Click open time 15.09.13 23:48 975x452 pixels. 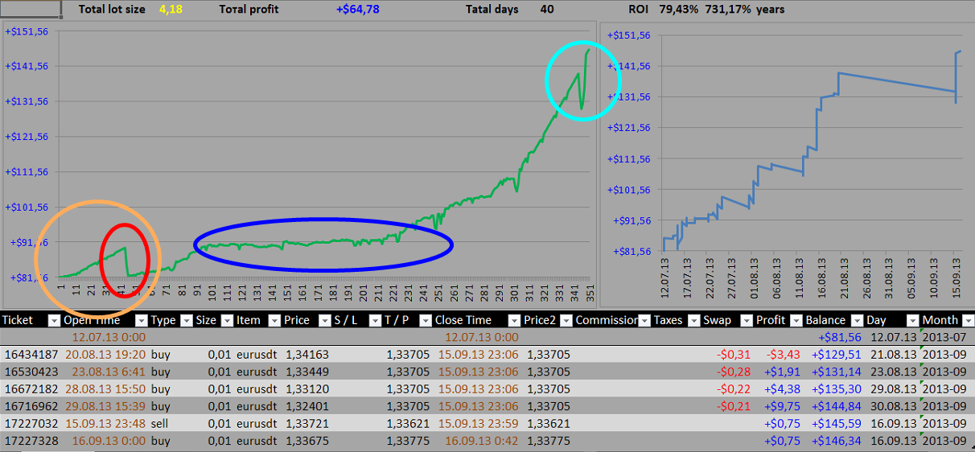(x=105, y=424)
